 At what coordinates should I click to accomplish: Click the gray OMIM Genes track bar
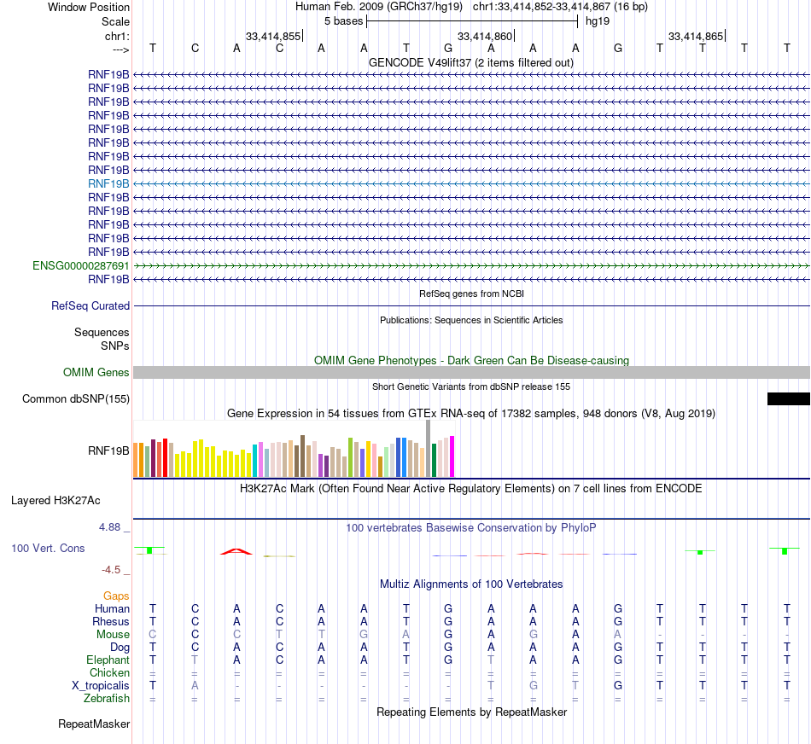tap(471, 372)
